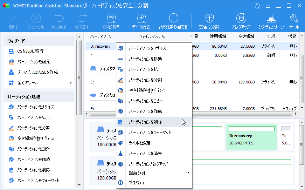
Task: Sort by ファイルシステム column header
Action: [x=152, y=36]
